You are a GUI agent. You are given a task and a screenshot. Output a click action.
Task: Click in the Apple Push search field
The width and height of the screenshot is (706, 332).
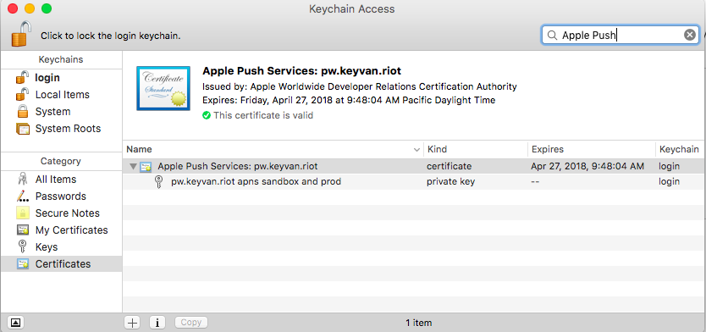(619, 35)
